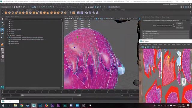192x108 pixels.
Task: Click the last orange sculpt brush on shelf
Action: [x=65, y=13]
